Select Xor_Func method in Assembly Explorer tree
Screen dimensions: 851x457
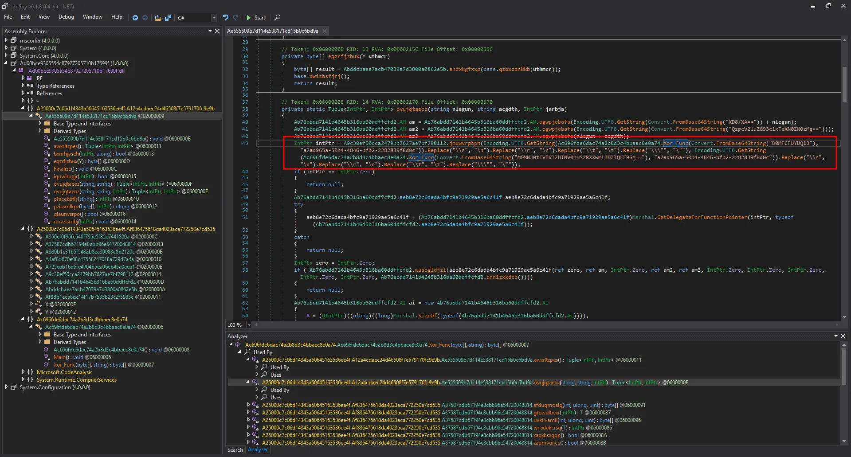pyautogui.click(x=65, y=365)
